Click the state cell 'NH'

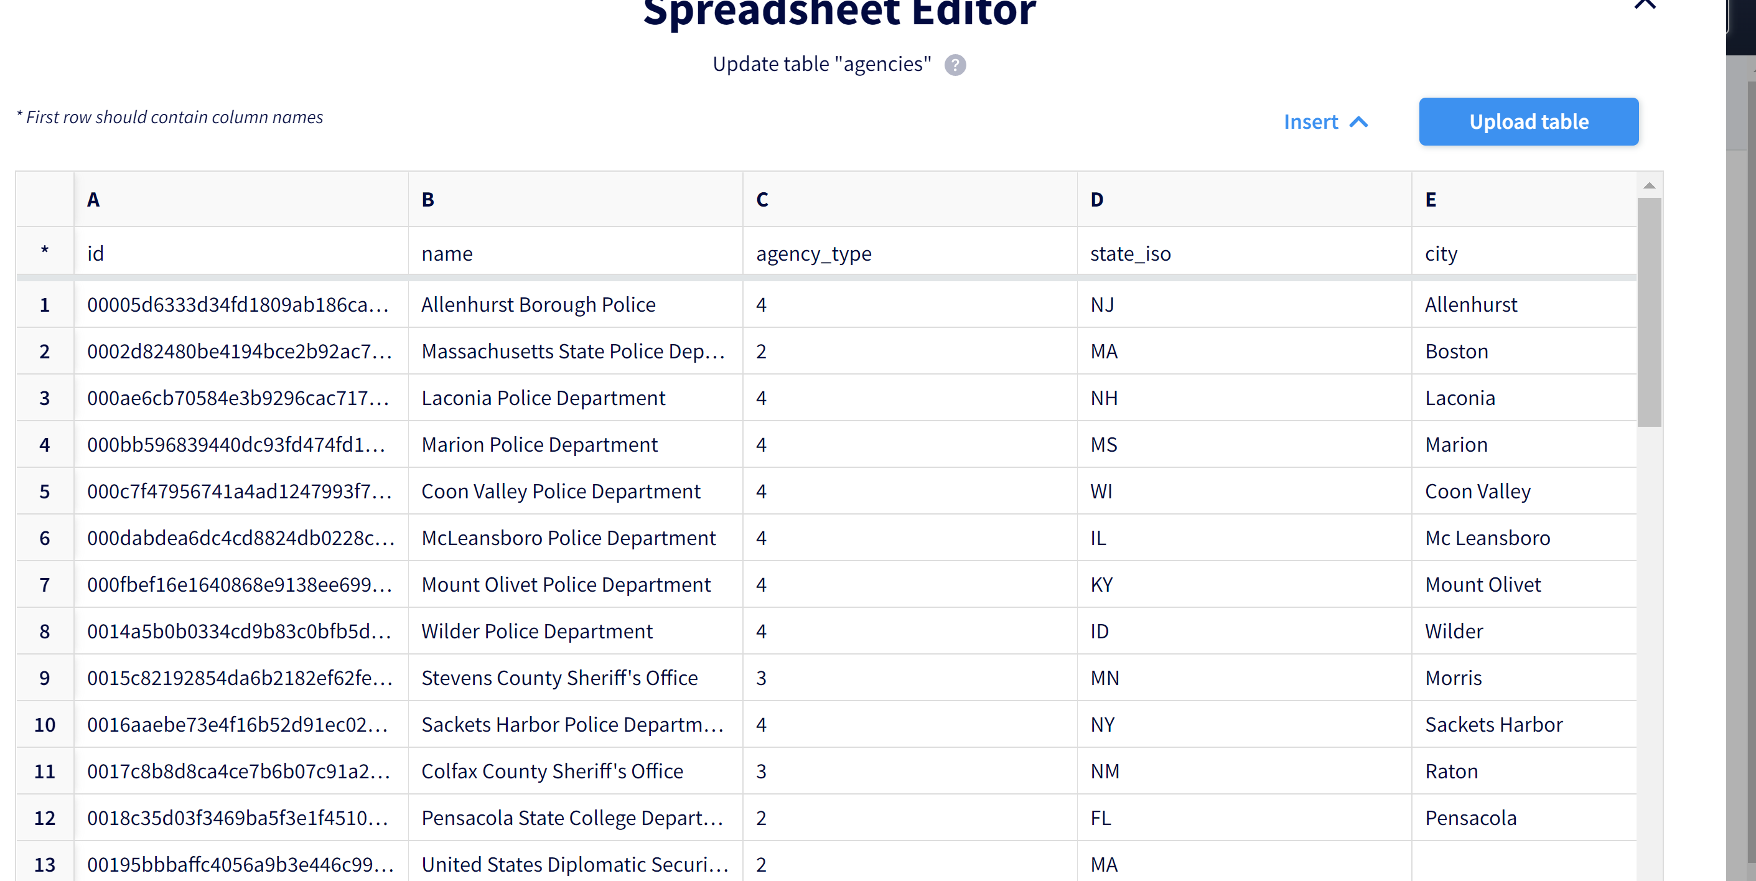pyautogui.click(x=1244, y=398)
